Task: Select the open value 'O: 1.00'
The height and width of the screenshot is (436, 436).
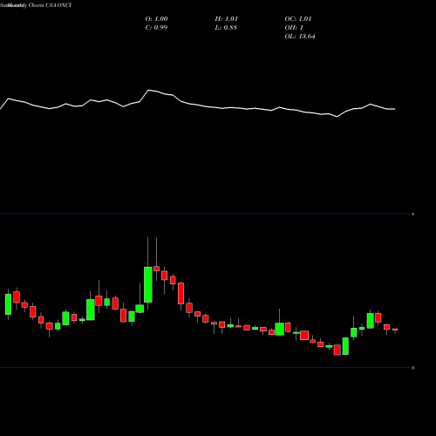Action: coord(156,19)
